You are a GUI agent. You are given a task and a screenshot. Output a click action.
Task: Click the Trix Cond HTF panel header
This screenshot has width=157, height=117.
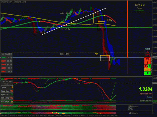7,54
